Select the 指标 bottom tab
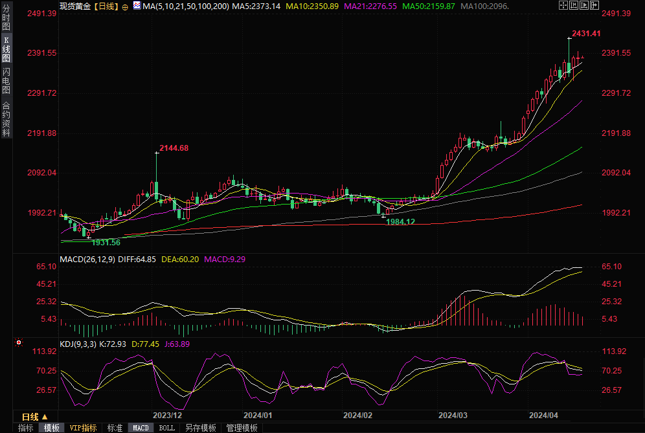The width and height of the screenshot is (645, 433). (x=26, y=428)
